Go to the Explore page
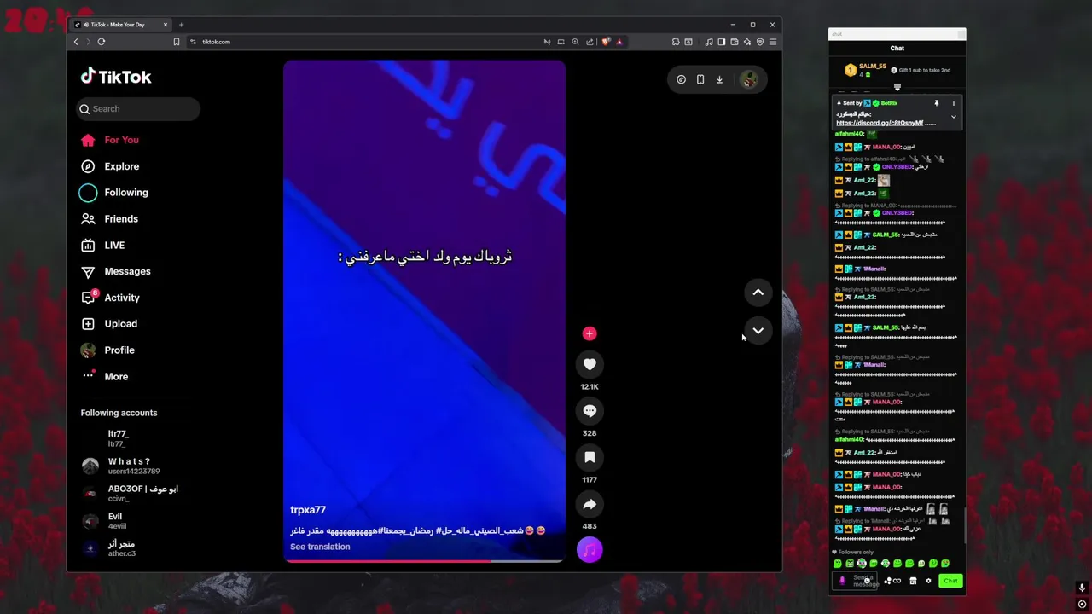 (109, 166)
